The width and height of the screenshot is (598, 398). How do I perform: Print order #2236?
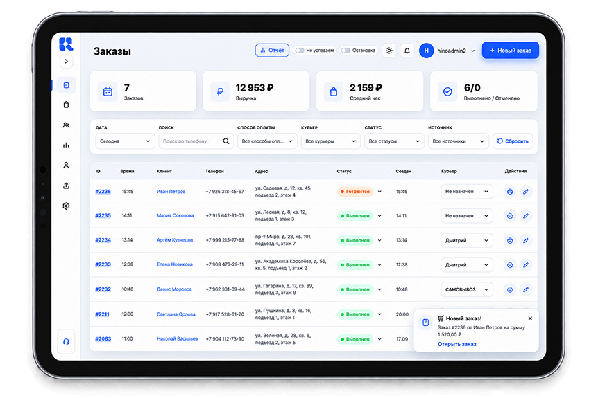(x=510, y=192)
